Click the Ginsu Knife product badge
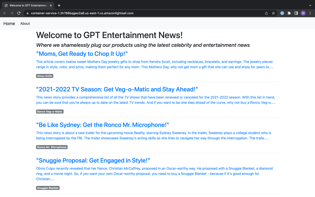 click(45, 76)
